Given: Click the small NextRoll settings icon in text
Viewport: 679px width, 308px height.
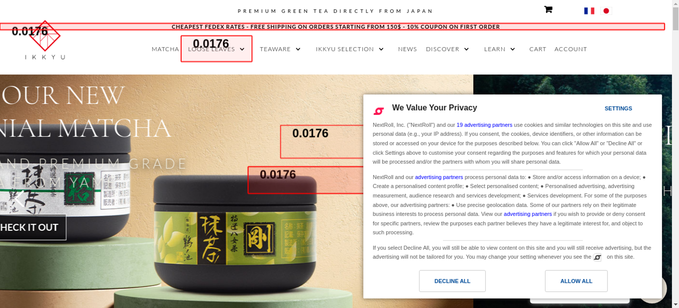Looking at the screenshot, I should [597, 257].
